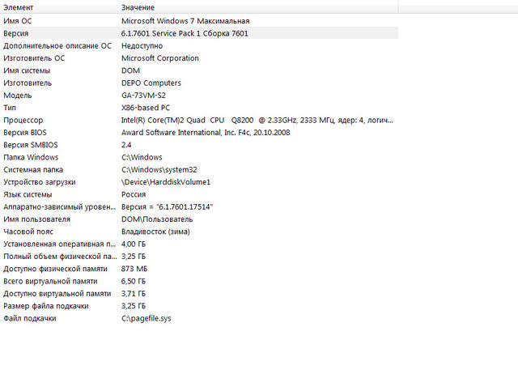Select the row with value 6.1.7601 Service Pack 1
Screen dimensions: 518x374
[185, 33]
